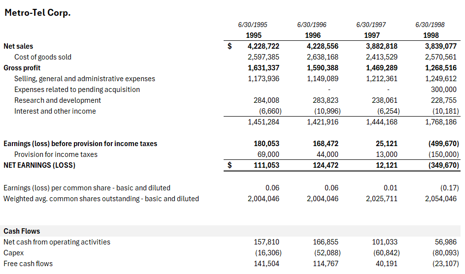Click the 6/30/1995 date header

253,25
